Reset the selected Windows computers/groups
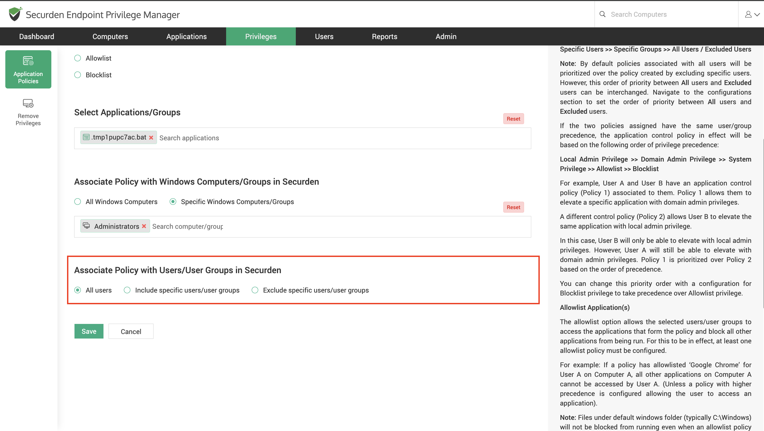The height and width of the screenshot is (431, 764). point(513,207)
